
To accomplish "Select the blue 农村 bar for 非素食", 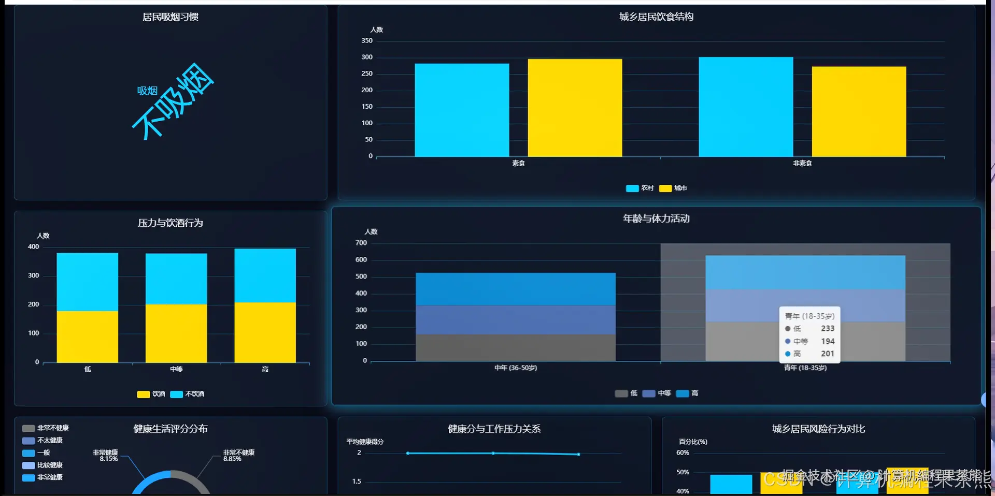I will pyautogui.click(x=746, y=107).
